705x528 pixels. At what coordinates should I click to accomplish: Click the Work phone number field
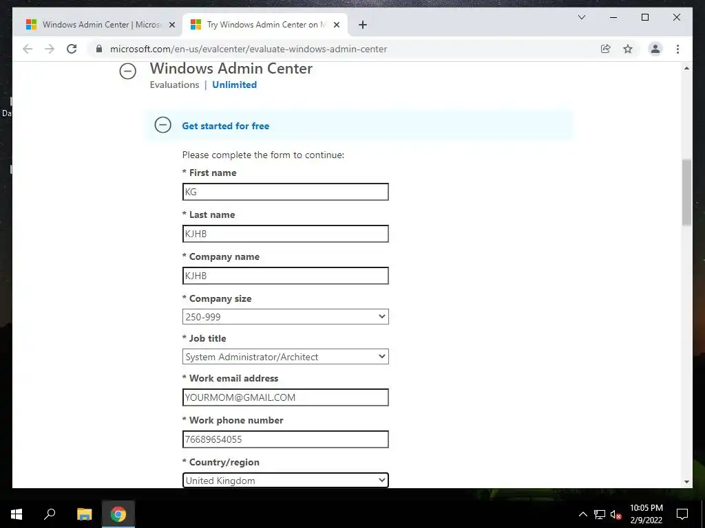click(x=286, y=439)
